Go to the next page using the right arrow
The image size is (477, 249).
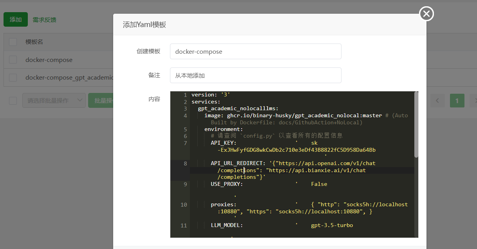click(472, 101)
